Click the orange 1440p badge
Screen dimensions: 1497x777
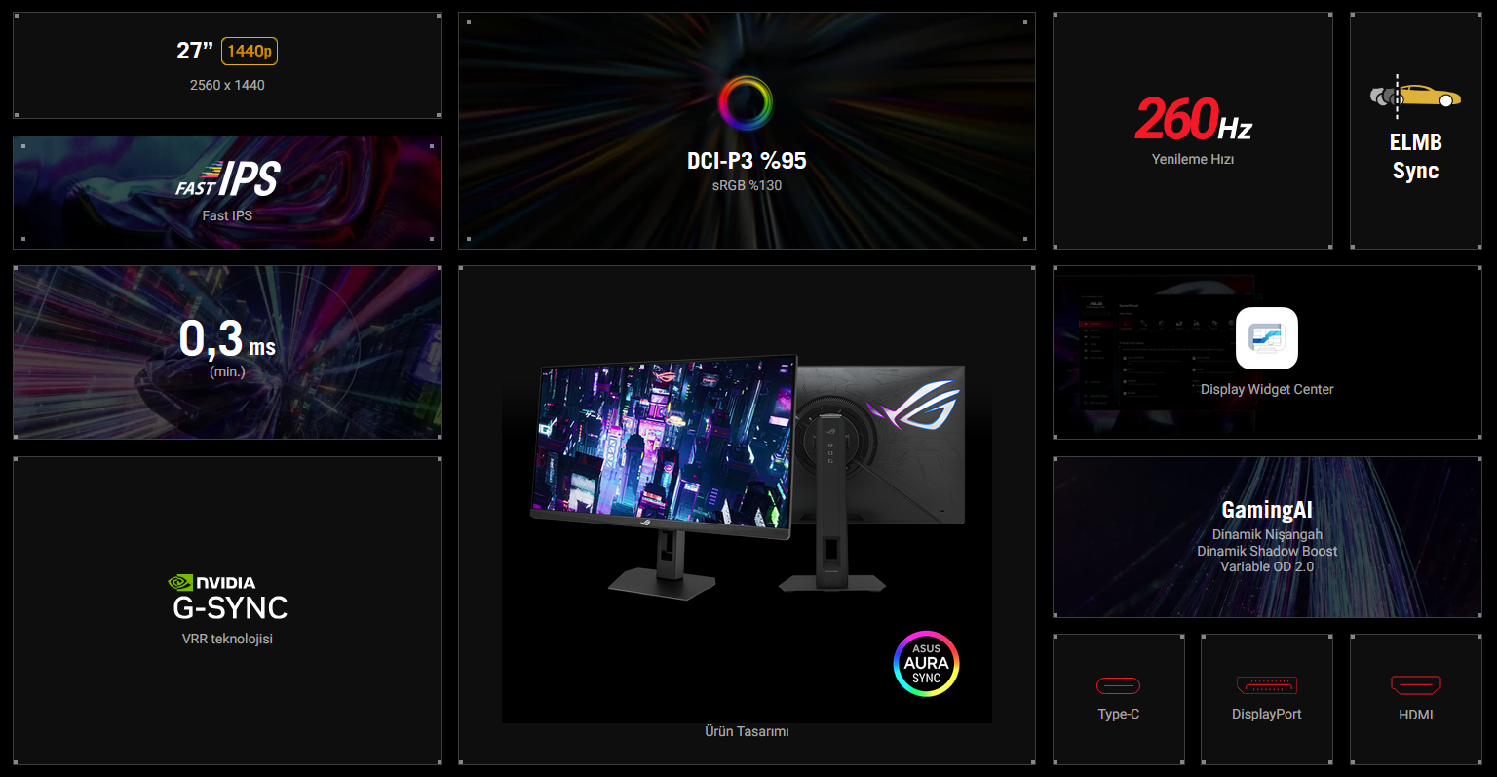(249, 51)
